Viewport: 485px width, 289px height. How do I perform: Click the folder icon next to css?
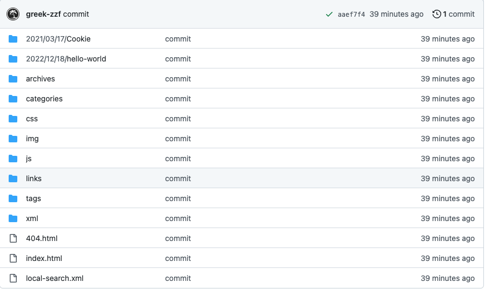pyautogui.click(x=13, y=119)
